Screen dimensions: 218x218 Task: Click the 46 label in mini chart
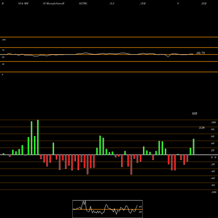point(140,207)
